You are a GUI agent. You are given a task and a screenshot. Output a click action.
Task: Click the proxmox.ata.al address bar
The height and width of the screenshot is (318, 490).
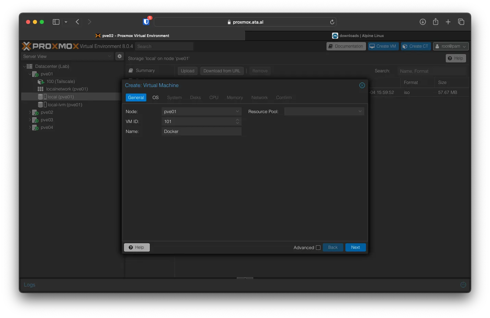(245, 22)
